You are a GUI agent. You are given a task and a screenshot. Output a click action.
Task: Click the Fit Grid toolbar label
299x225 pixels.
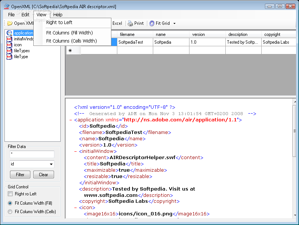[x=163, y=23]
